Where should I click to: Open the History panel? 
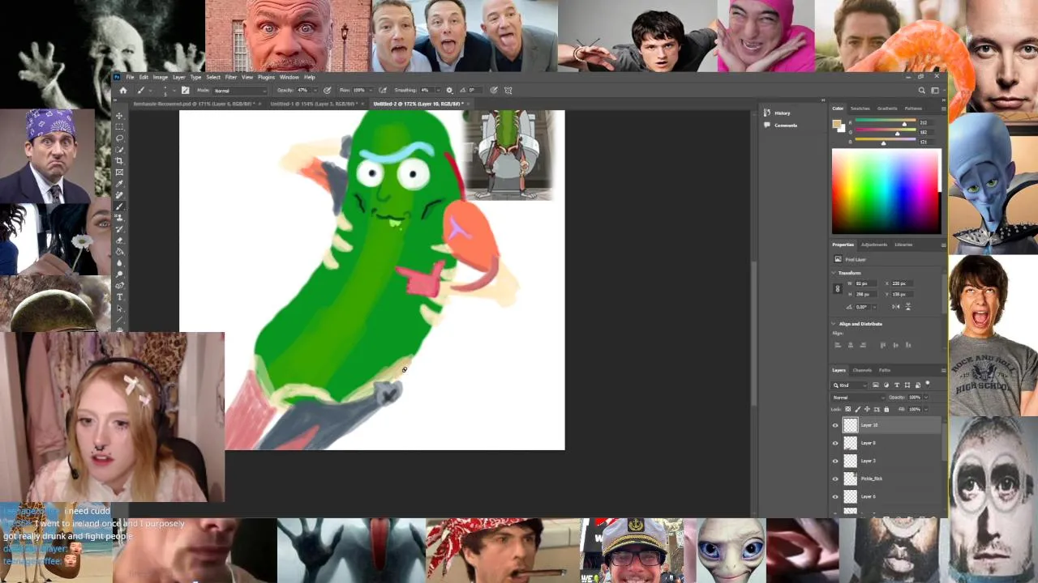pyautogui.click(x=777, y=113)
